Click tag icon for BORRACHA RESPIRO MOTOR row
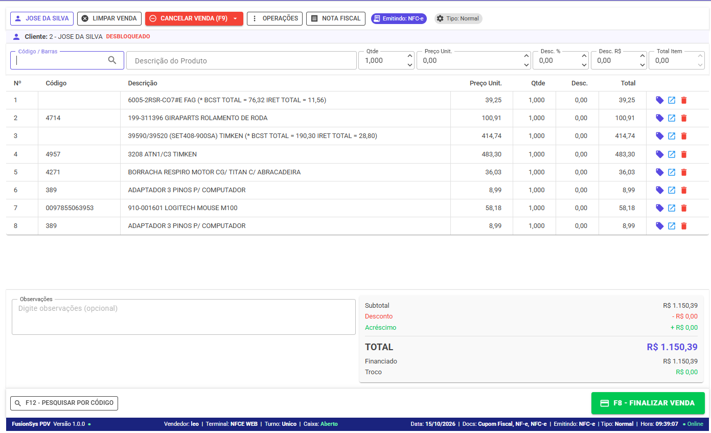 (x=660, y=172)
